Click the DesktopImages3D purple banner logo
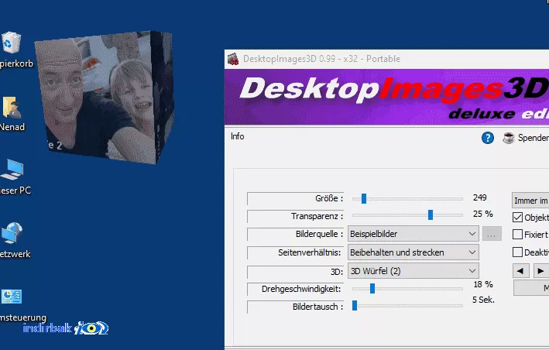 386,97
